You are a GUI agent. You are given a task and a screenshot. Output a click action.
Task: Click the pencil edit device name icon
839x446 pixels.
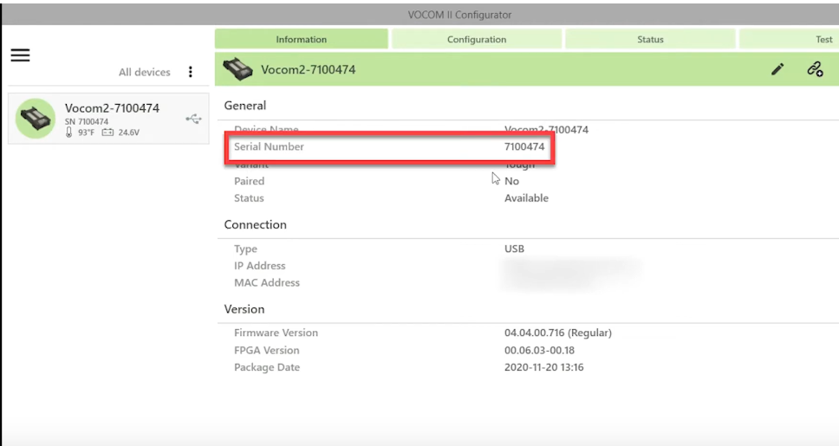click(777, 69)
